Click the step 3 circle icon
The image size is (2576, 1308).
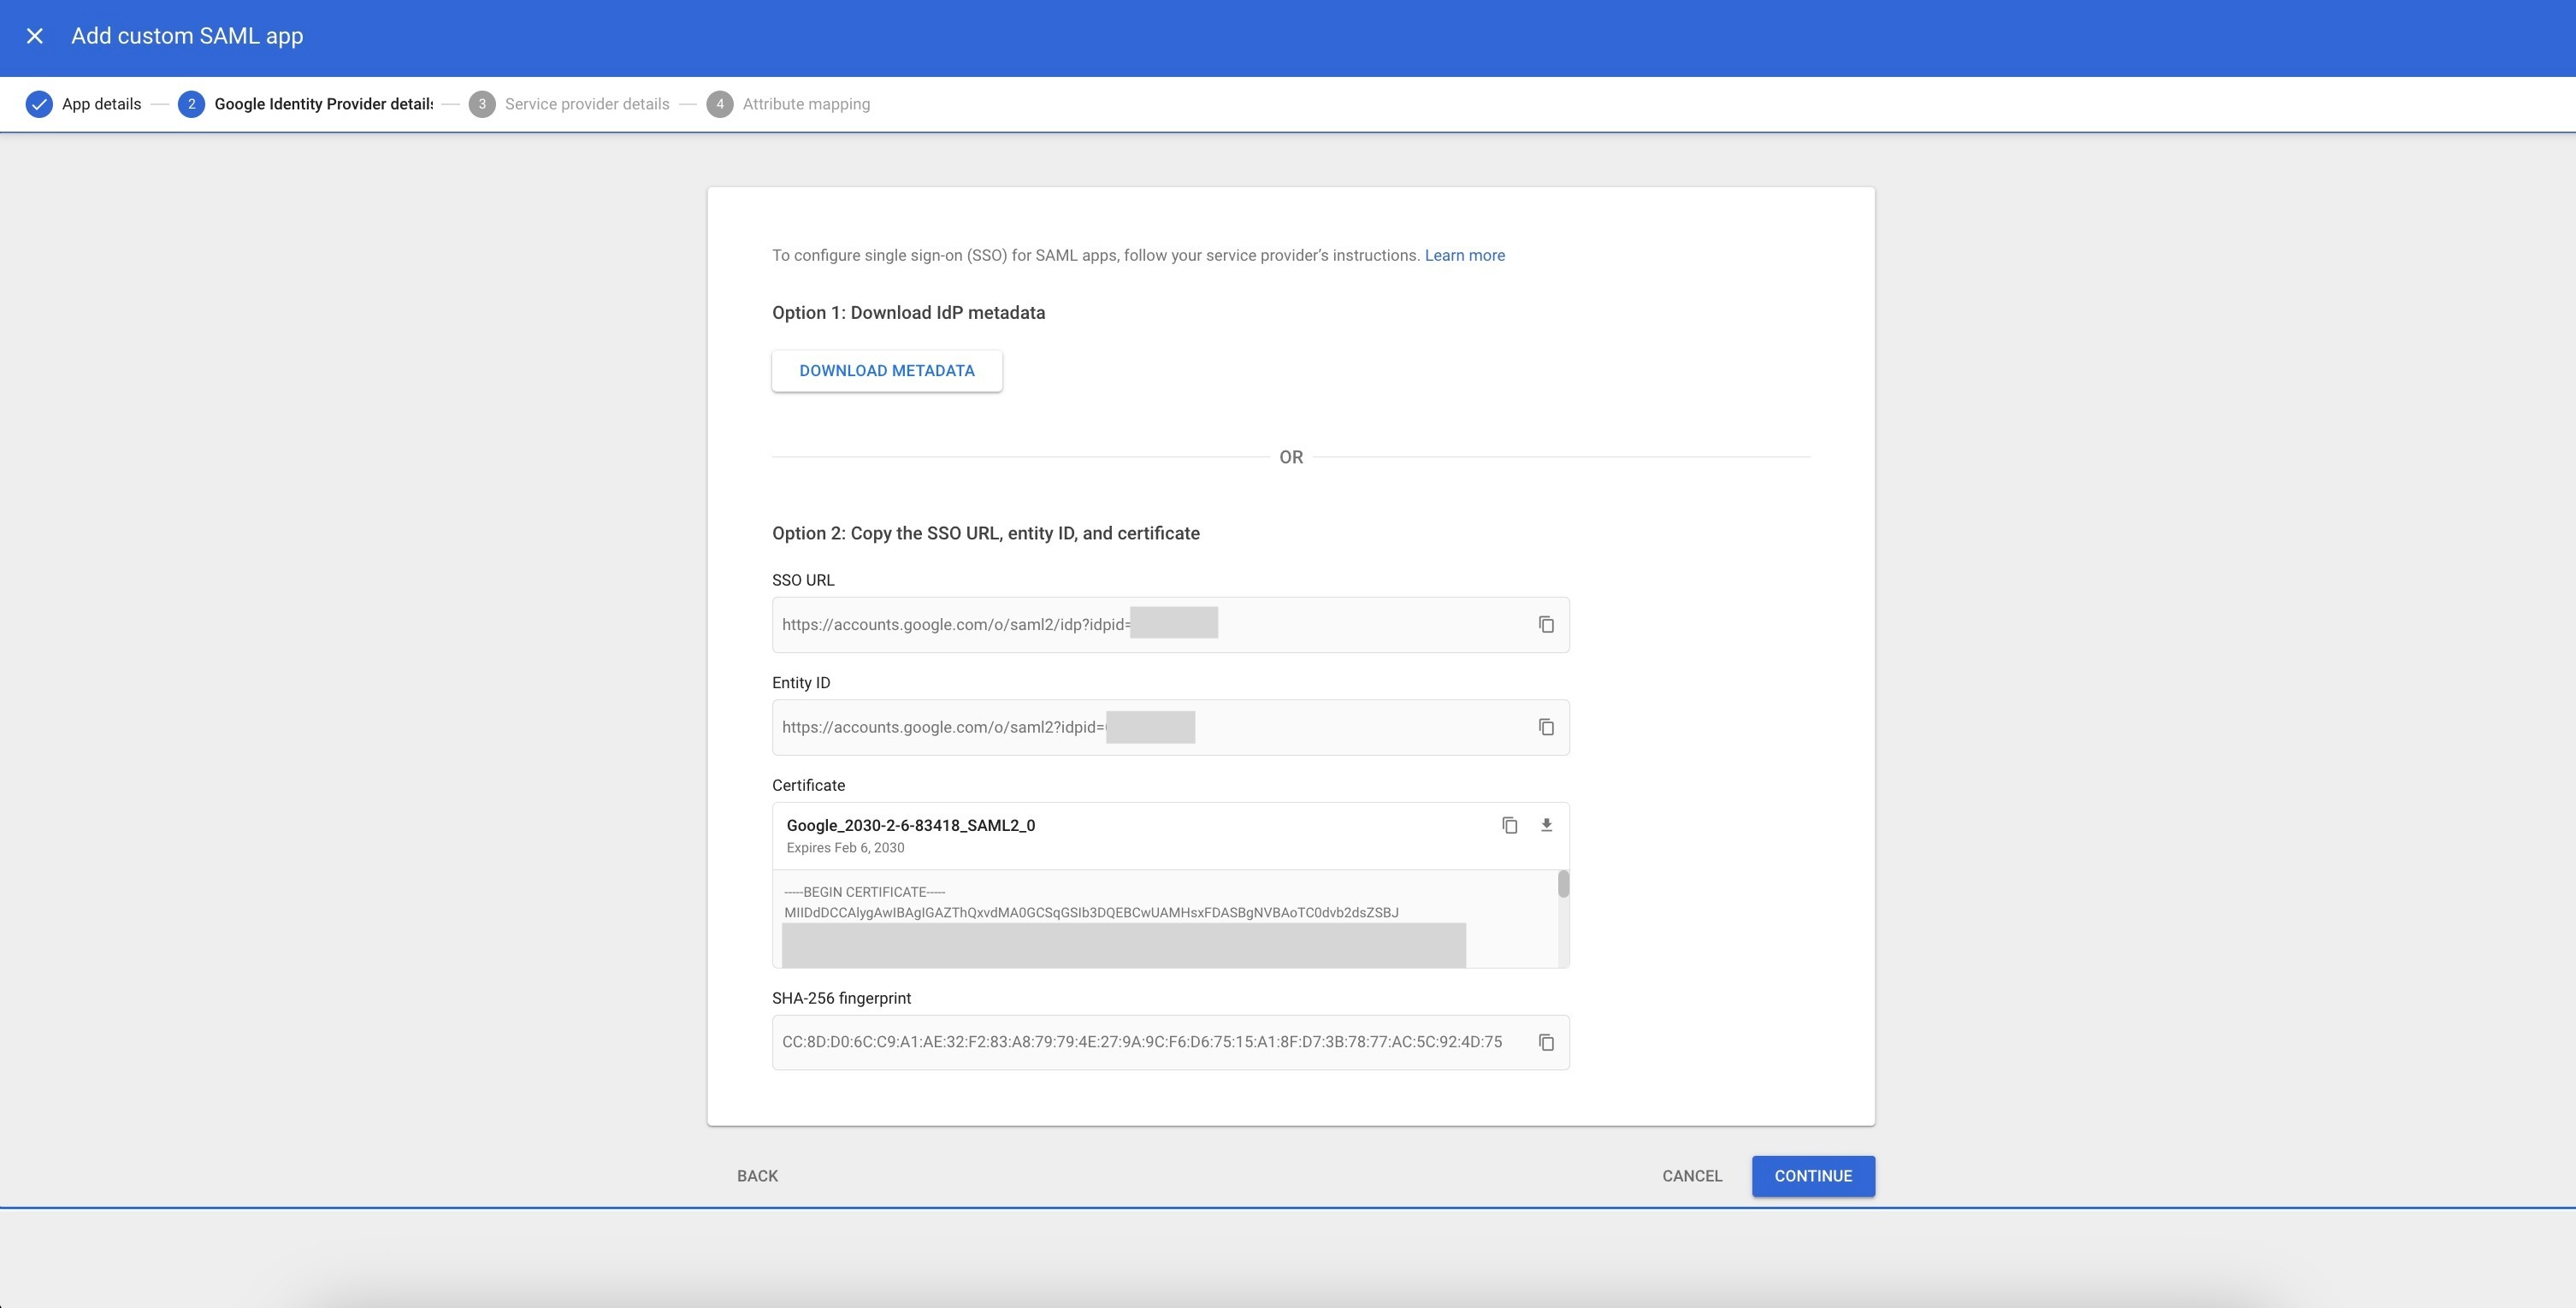tap(482, 104)
